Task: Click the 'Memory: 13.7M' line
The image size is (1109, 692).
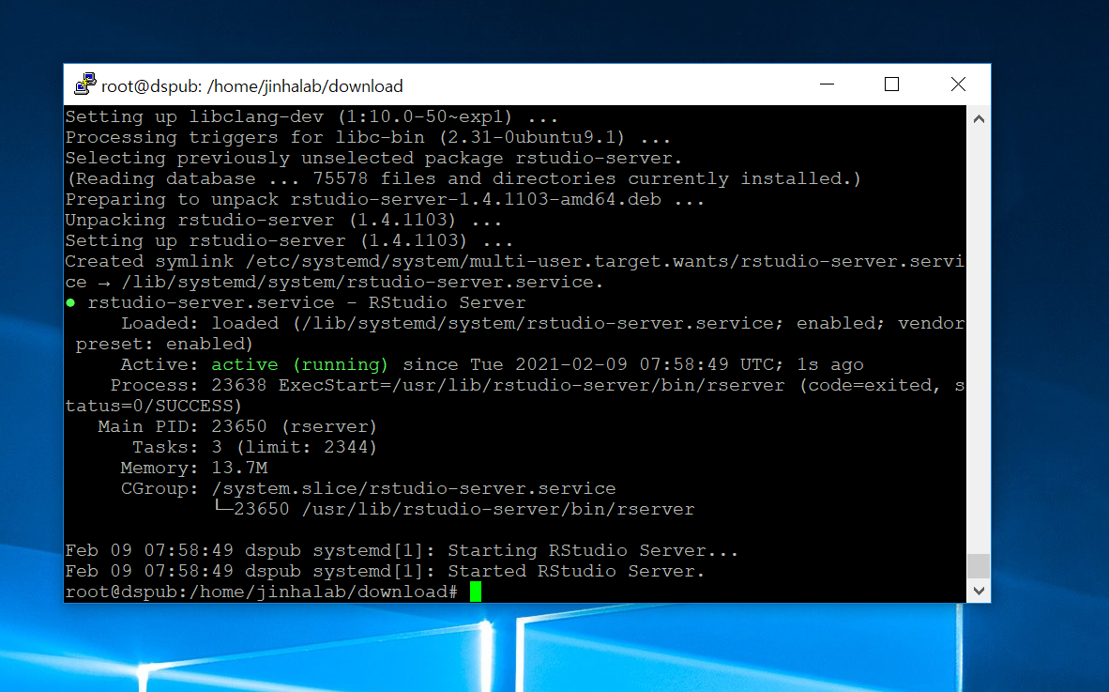Action: tap(194, 468)
